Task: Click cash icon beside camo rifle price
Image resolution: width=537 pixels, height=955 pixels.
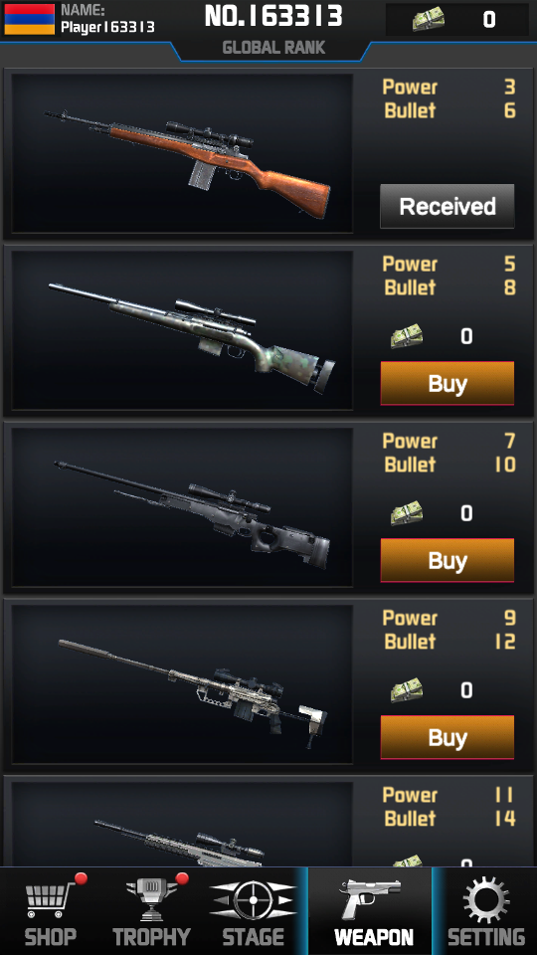Action: point(407,336)
